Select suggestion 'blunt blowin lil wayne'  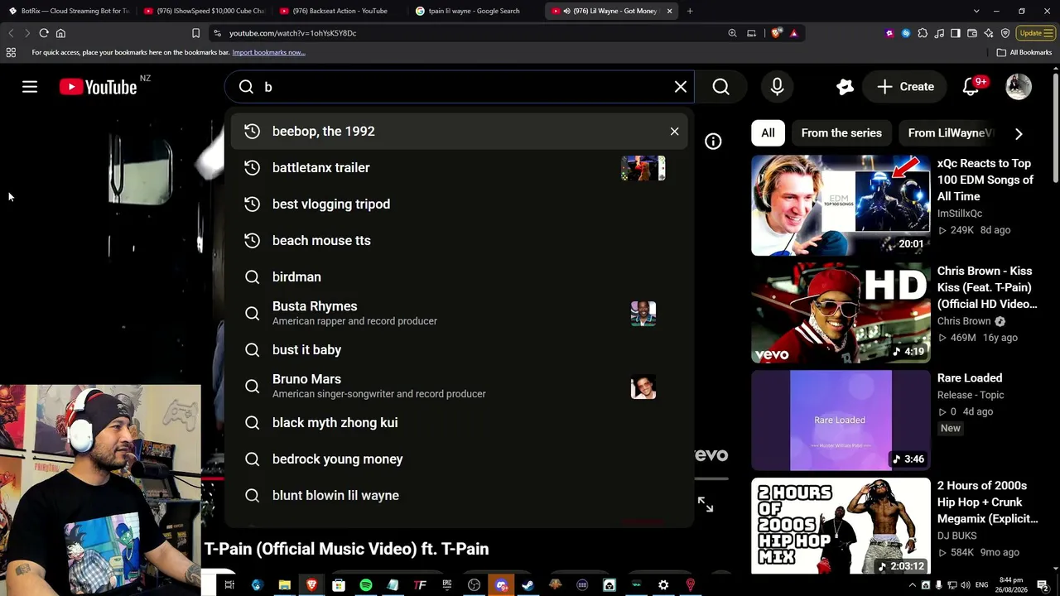click(459, 495)
